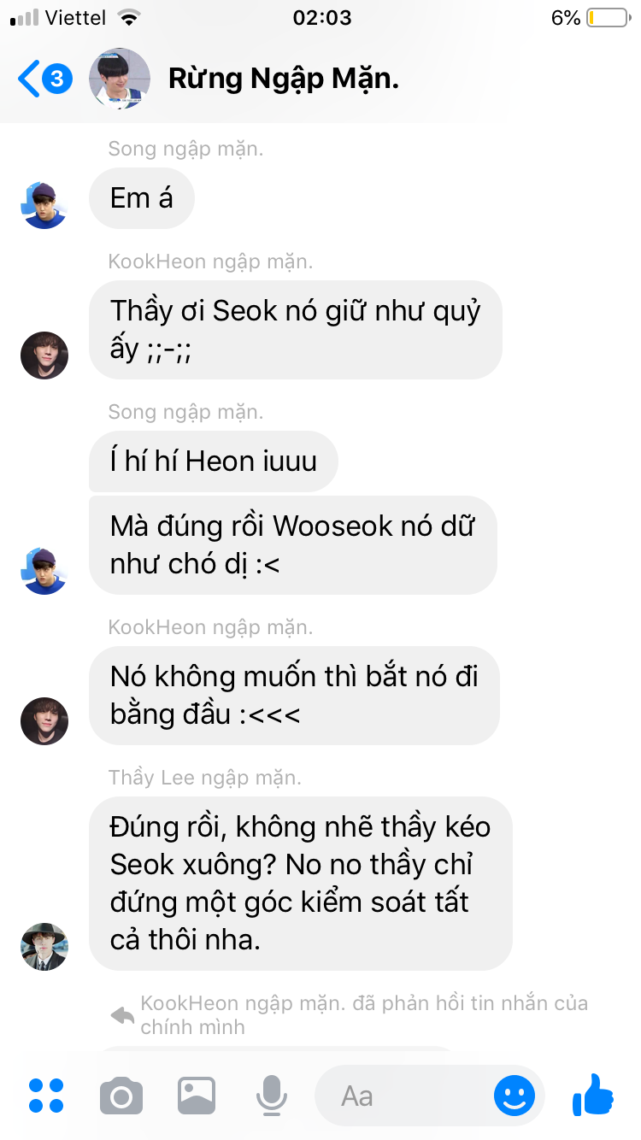
Task: Open the photo gallery picker
Action: pos(197,1096)
